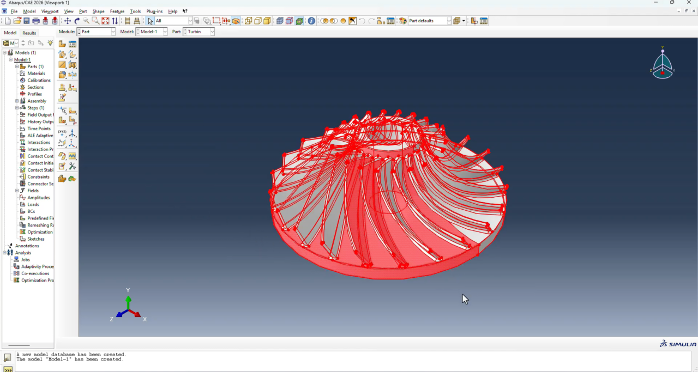
Task: Switch to the Results tab
Action: (29, 33)
